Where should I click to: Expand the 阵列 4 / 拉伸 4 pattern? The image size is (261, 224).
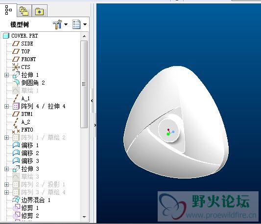6,106
